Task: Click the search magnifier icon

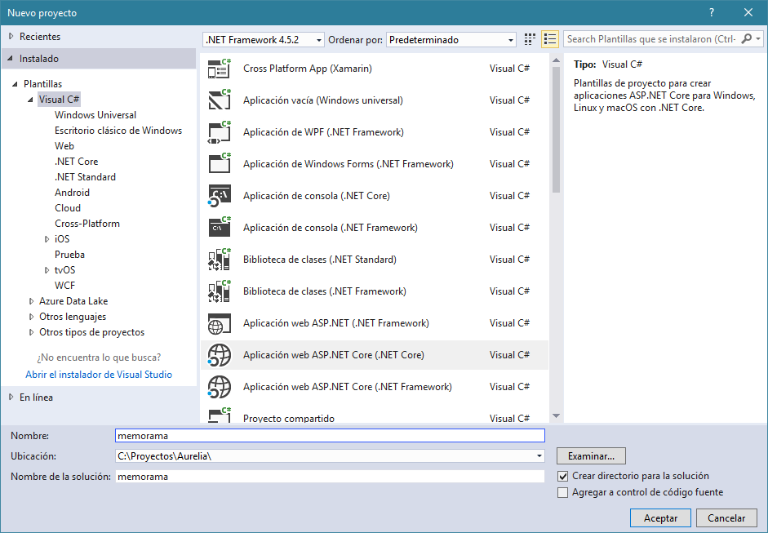Action: coord(747,38)
